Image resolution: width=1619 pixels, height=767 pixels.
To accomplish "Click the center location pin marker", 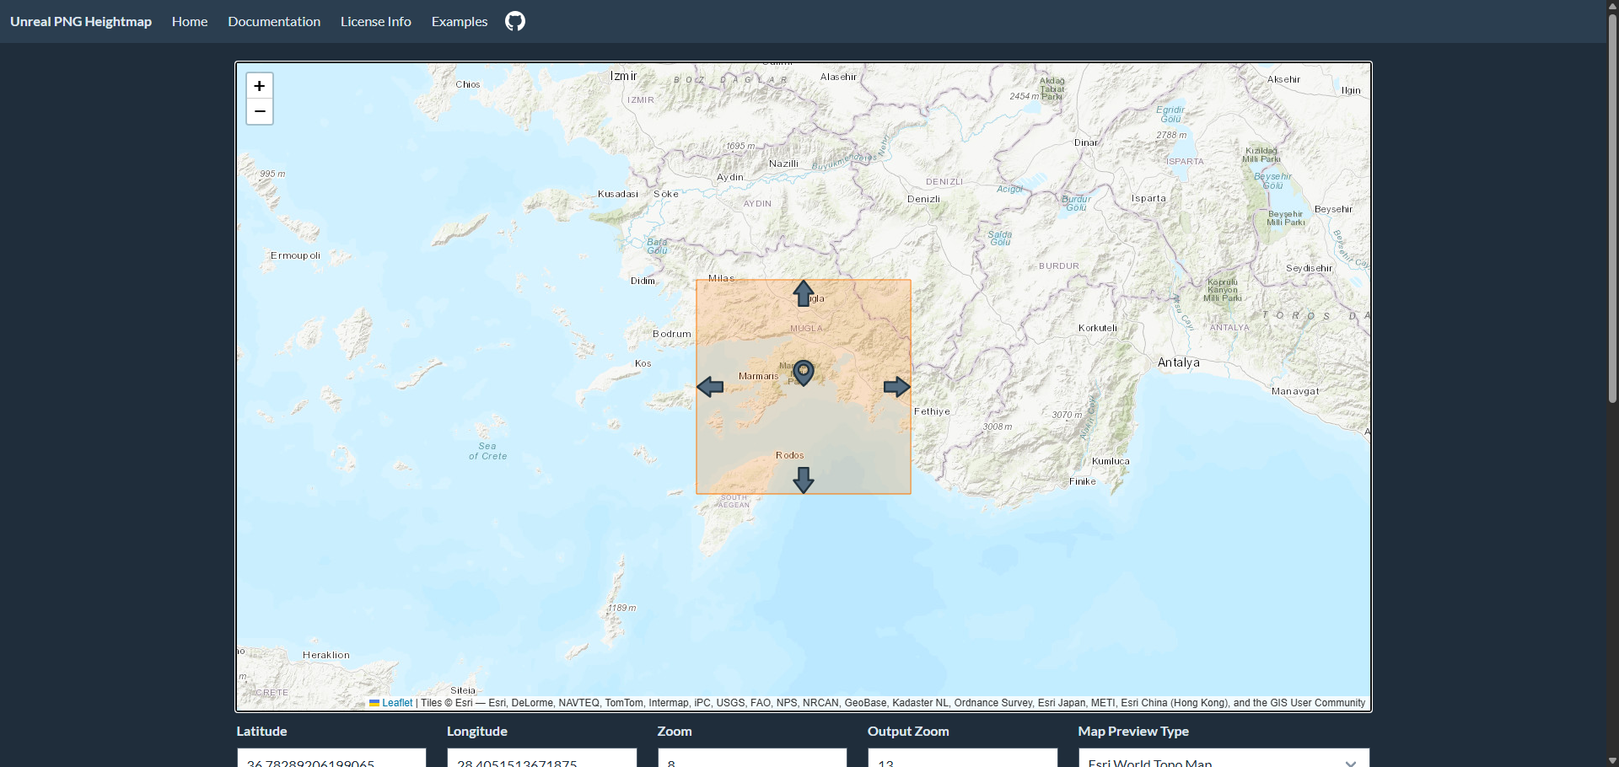I will coord(804,373).
